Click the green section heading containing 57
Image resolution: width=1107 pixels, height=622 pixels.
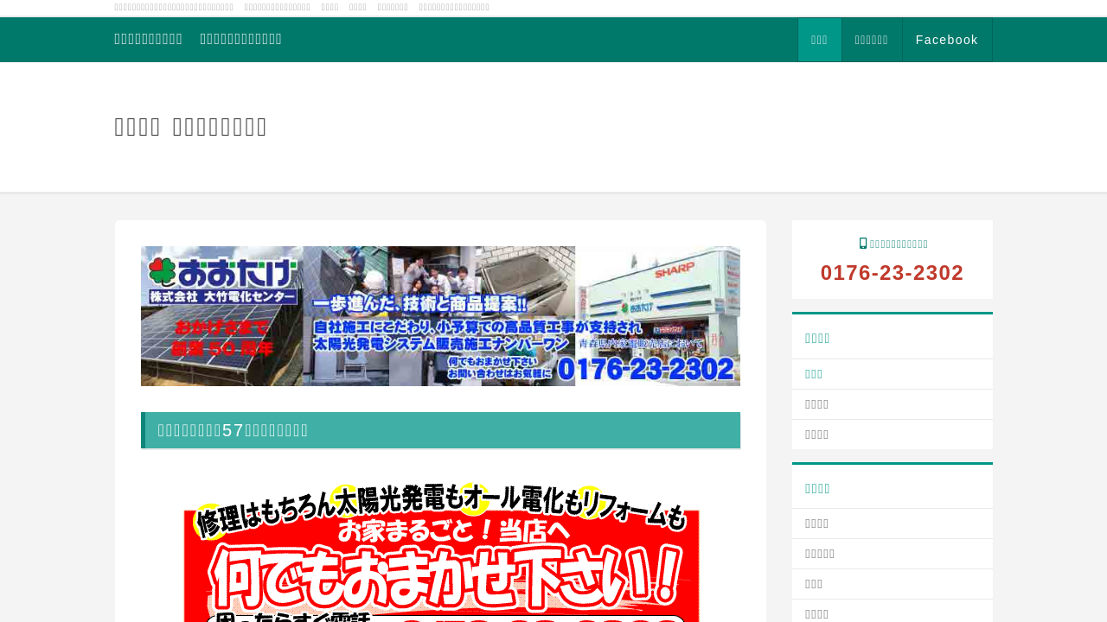coord(440,430)
